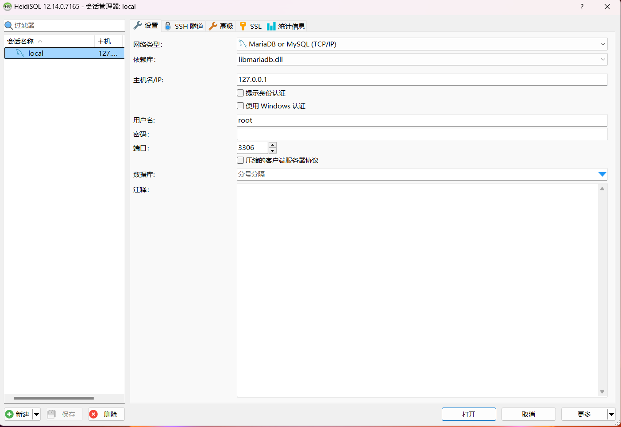Click the help question mark in title bar
Screen dimensions: 621x427
coord(582,7)
